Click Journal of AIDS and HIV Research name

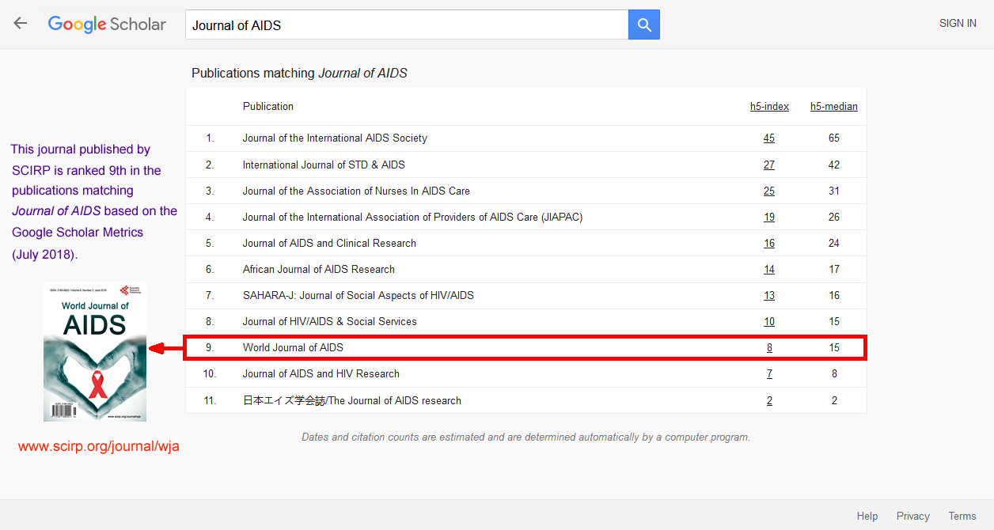(x=321, y=374)
